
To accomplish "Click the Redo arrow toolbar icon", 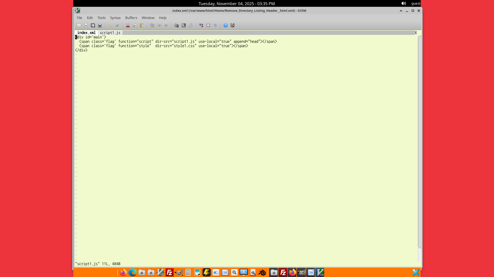I will pyautogui.click(x=117, y=25).
